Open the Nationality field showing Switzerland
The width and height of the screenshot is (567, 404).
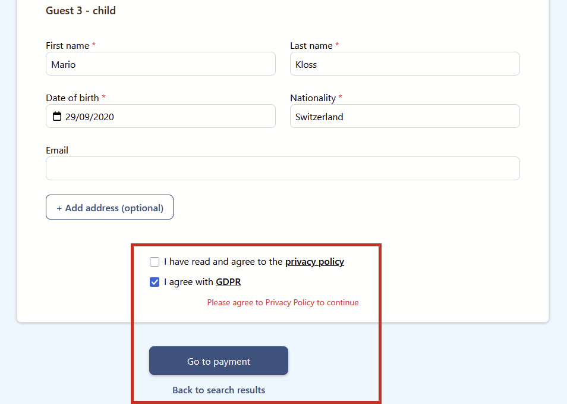tap(404, 117)
